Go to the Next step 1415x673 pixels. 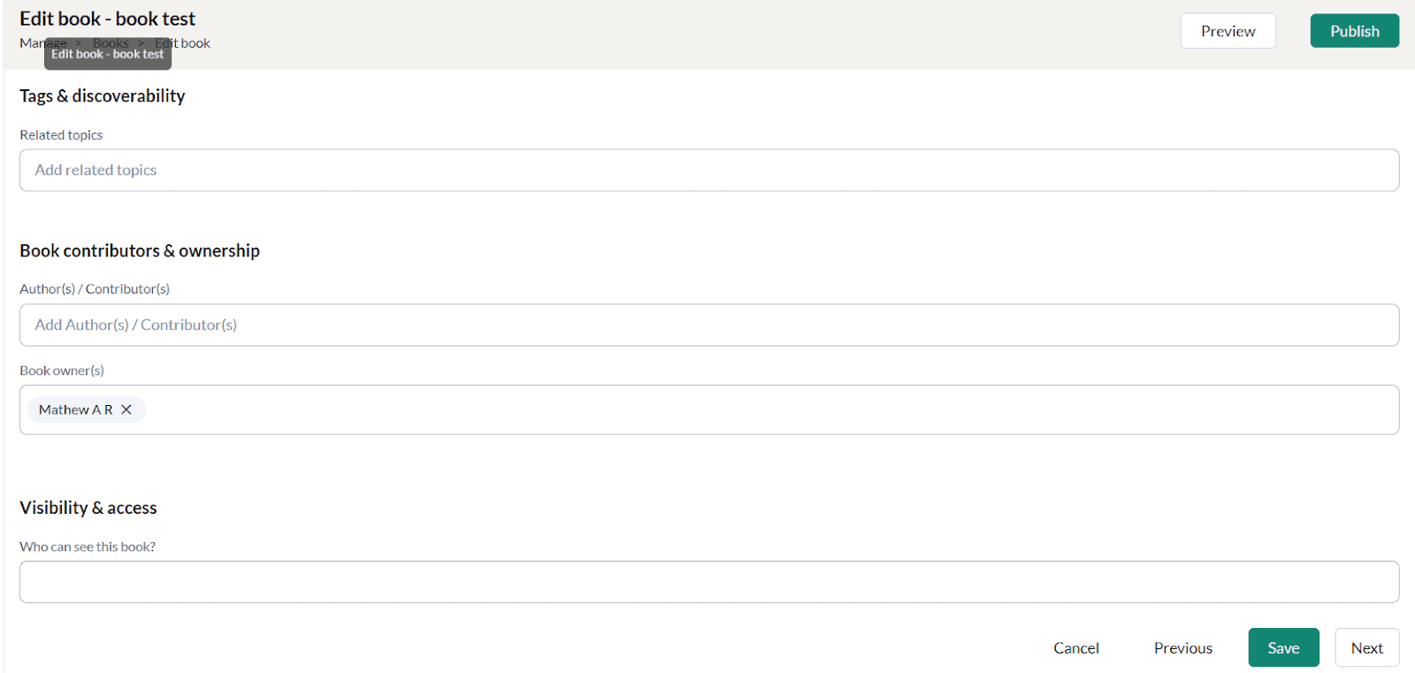pyautogui.click(x=1366, y=647)
